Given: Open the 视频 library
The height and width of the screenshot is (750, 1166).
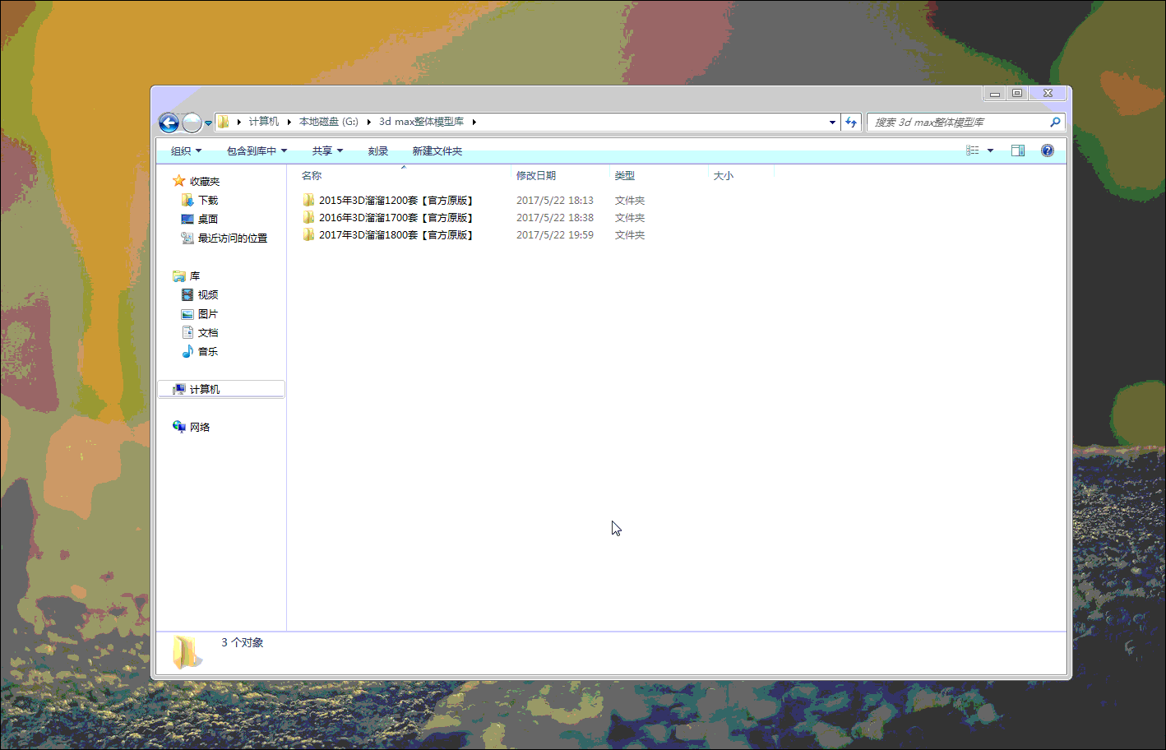Looking at the screenshot, I should 208,295.
